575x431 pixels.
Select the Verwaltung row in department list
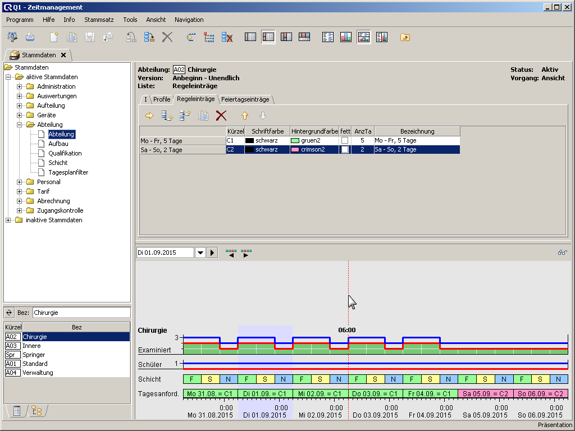[x=38, y=373]
